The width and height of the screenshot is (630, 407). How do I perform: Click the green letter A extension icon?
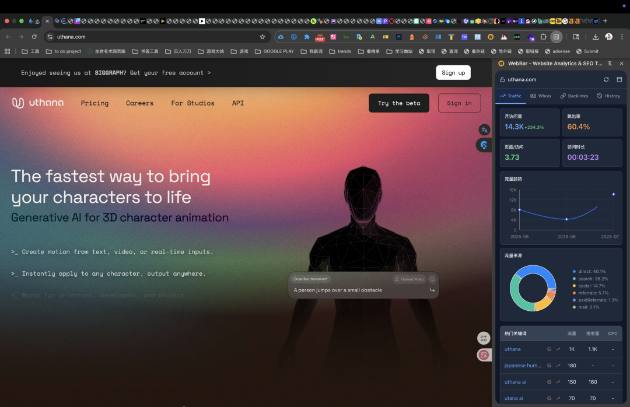(372, 37)
